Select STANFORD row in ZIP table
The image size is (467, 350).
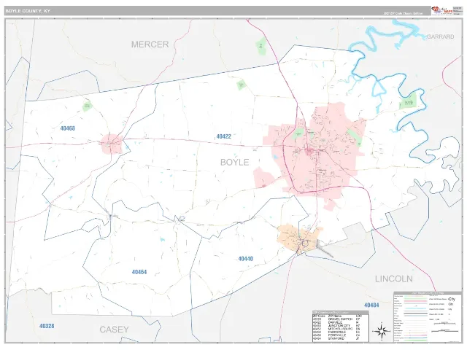click(x=341, y=338)
